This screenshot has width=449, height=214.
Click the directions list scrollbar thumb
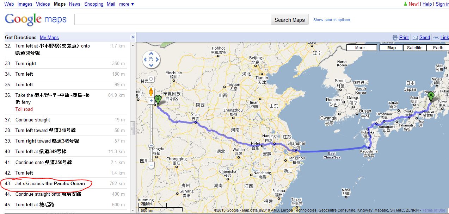click(133, 128)
